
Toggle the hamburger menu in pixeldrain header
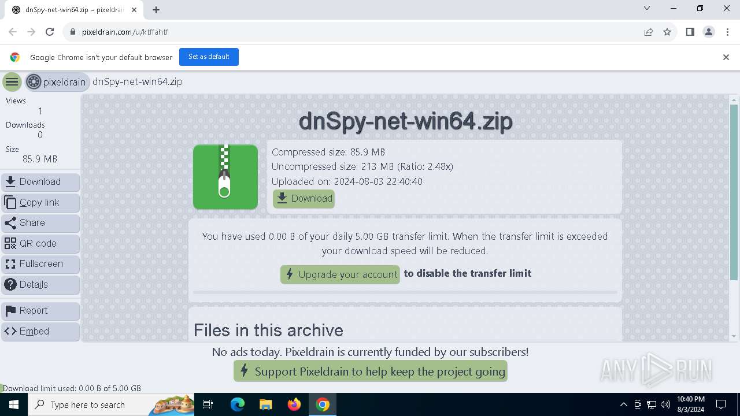pyautogui.click(x=12, y=82)
